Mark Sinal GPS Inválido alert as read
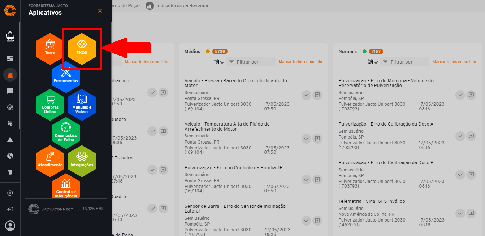Screen dimensions: 485x236 click(x=460, y=213)
